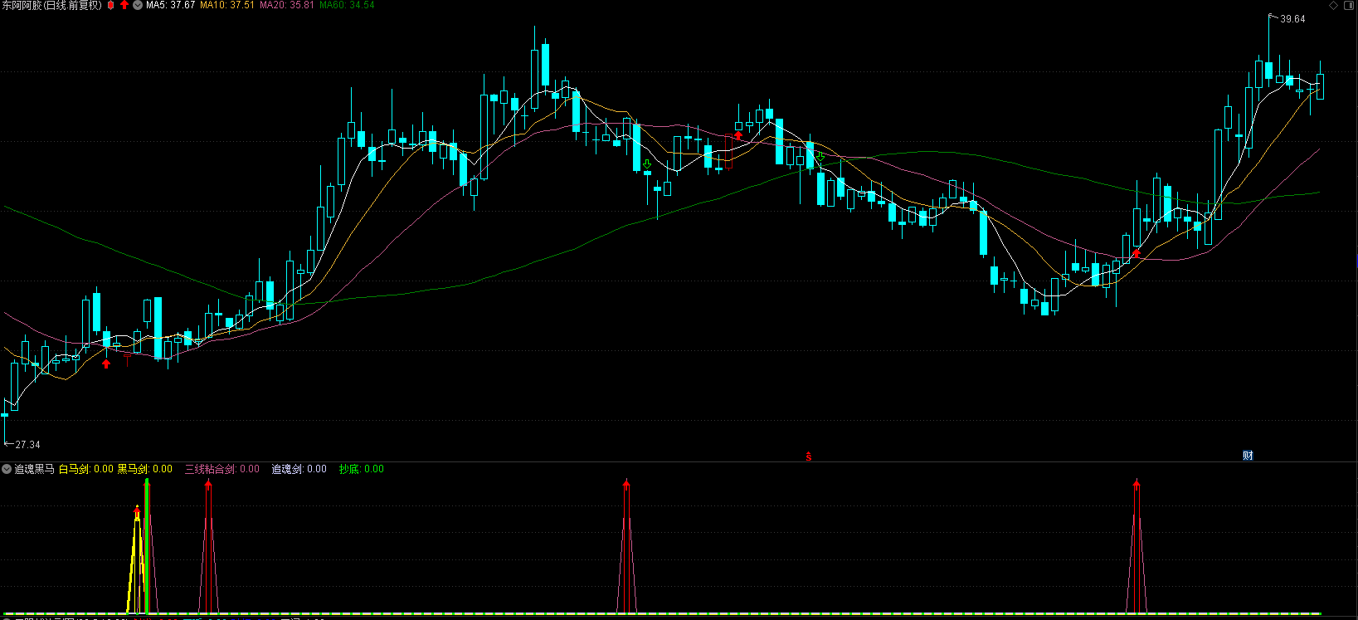The height and width of the screenshot is (620, 1358).
Task: Select the MA20: 35.81 label
Action: [x=287, y=5]
